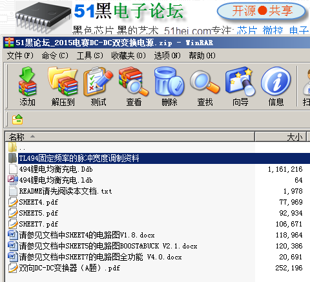This screenshot has height=282, width=310.
Task: Click size value 1,161,216
Action: click(285, 169)
